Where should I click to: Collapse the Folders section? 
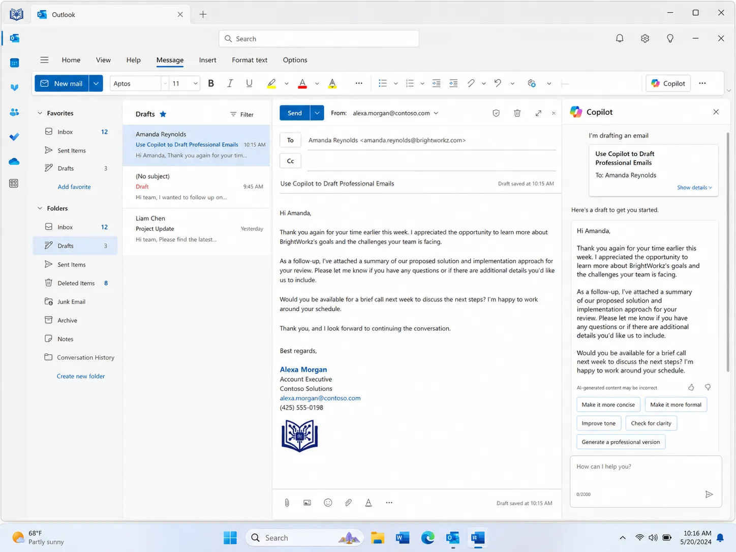(x=40, y=208)
